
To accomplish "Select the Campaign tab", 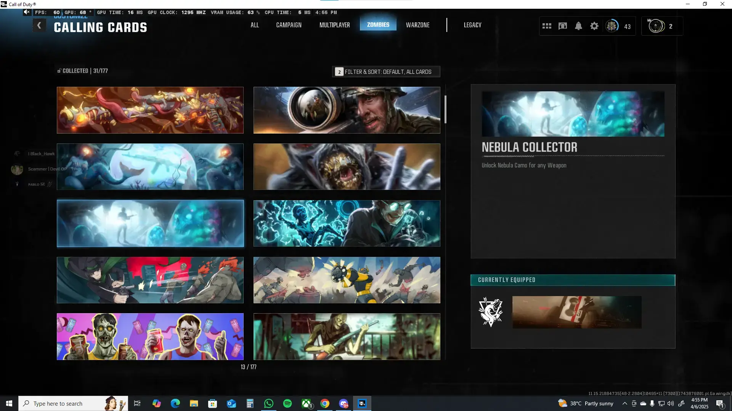I will pyautogui.click(x=289, y=25).
